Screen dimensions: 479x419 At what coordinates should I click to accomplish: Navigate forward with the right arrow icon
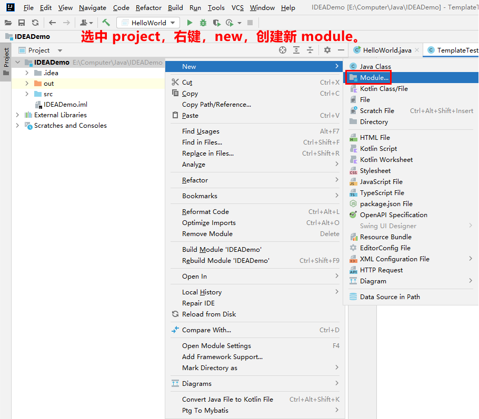[66, 23]
